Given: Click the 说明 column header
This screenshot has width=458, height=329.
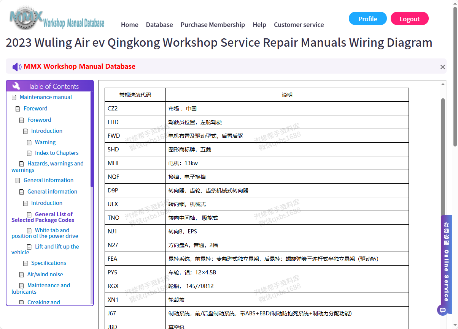Looking at the screenshot, I should click(x=287, y=95).
